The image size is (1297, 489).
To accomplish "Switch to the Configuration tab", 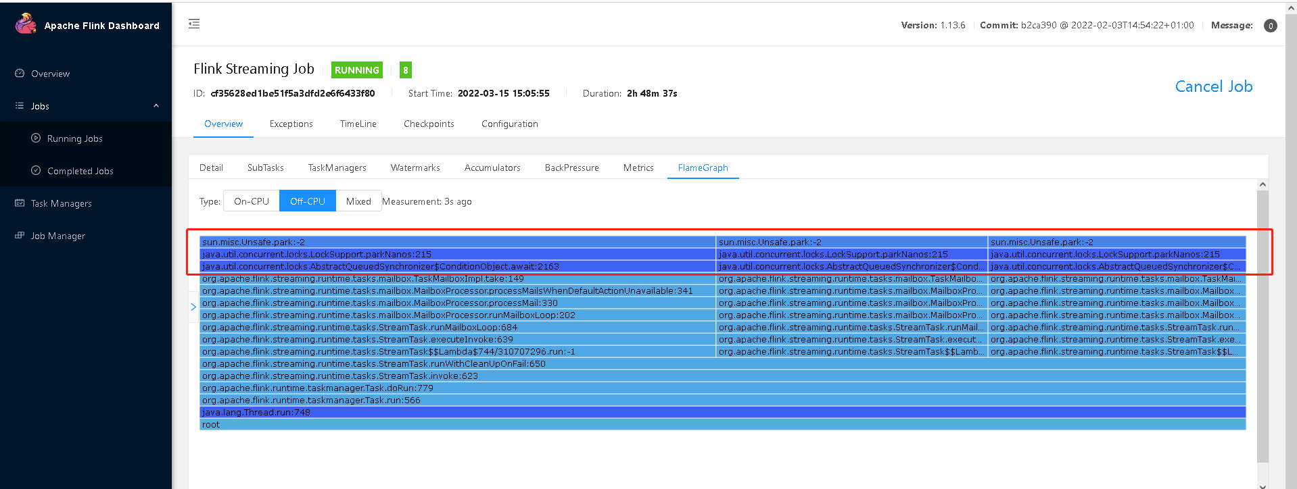I will click(510, 124).
